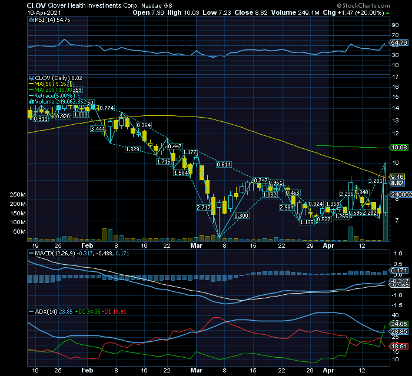412x376 pixels.
Task: Click the High 10.03 value
Action: (x=183, y=12)
